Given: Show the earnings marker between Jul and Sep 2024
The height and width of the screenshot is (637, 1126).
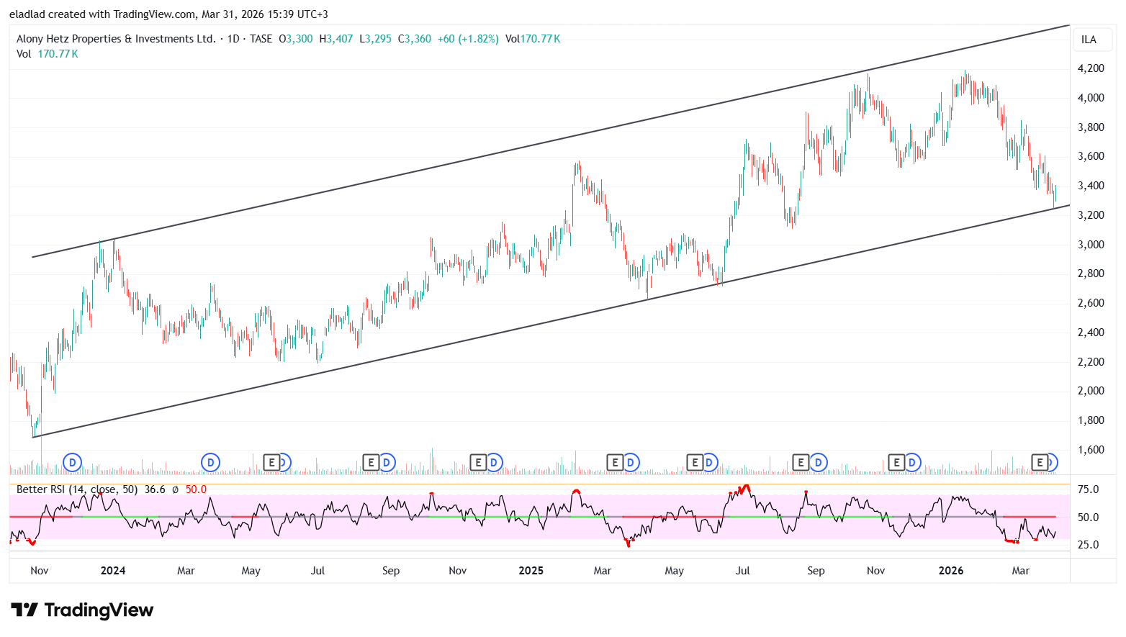Looking at the screenshot, I should pyautogui.click(x=371, y=462).
